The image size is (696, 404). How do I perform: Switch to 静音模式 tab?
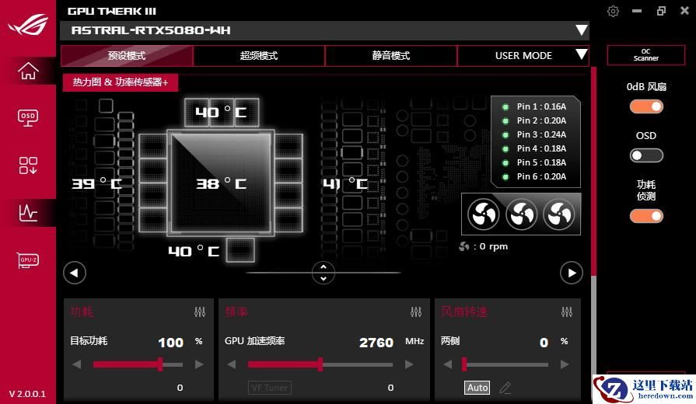pos(390,55)
